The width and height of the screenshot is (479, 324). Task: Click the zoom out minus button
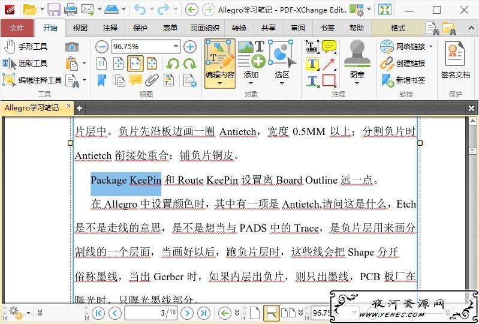click(x=102, y=47)
